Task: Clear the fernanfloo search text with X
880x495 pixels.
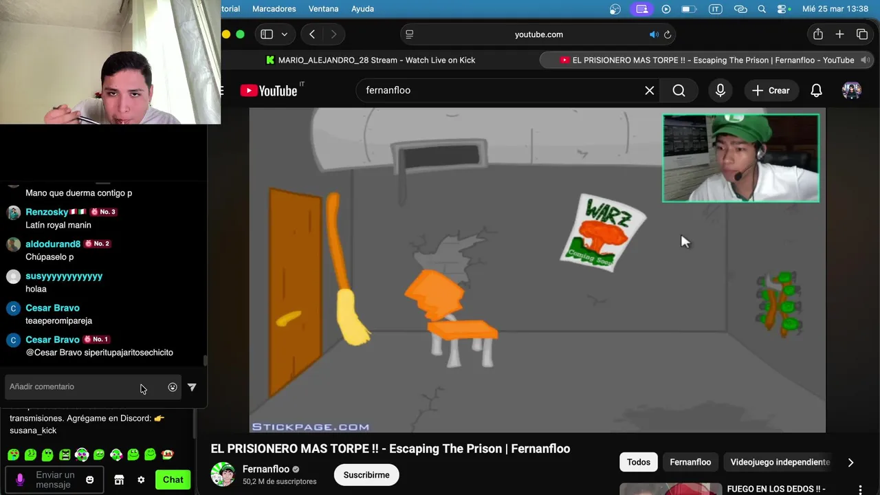Action: [649, 90]
